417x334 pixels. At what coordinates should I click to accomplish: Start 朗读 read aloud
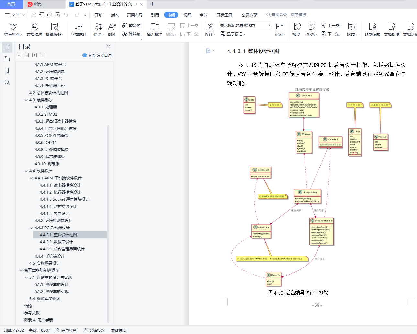tap(112, 29)
